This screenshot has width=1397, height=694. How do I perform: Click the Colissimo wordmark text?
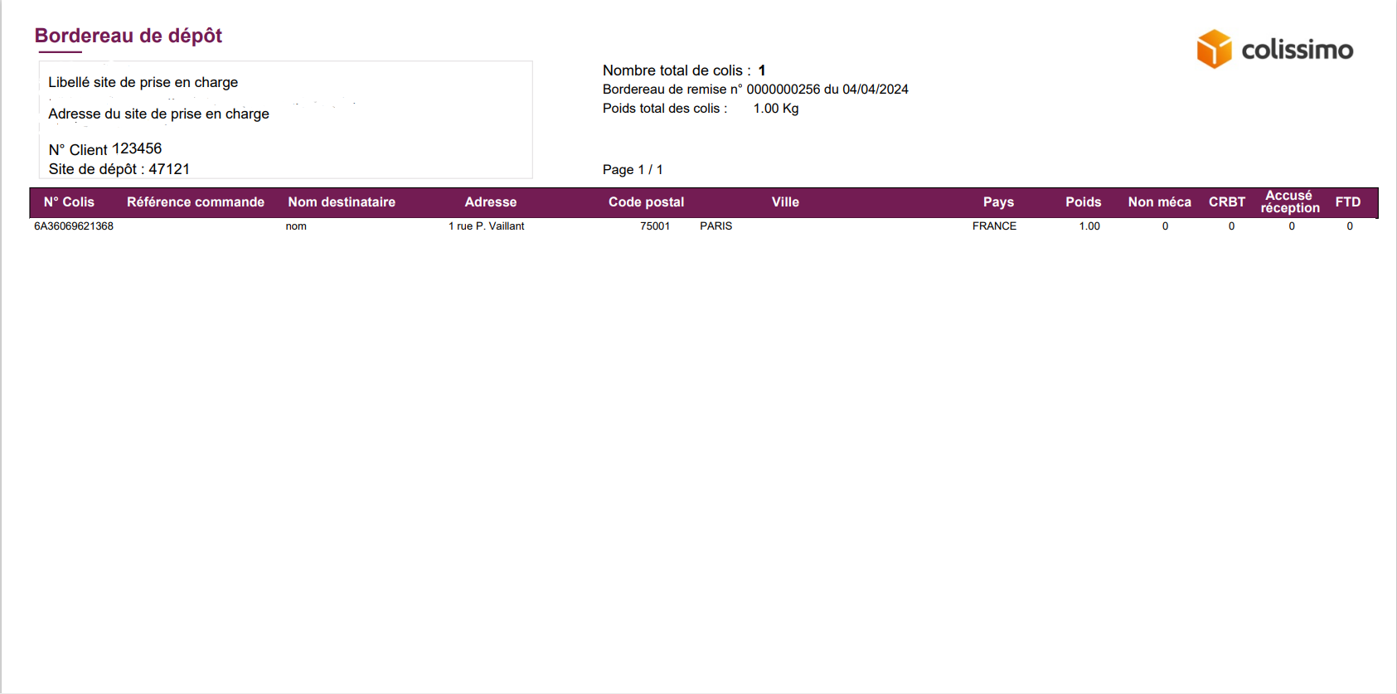coord(1297,50)
